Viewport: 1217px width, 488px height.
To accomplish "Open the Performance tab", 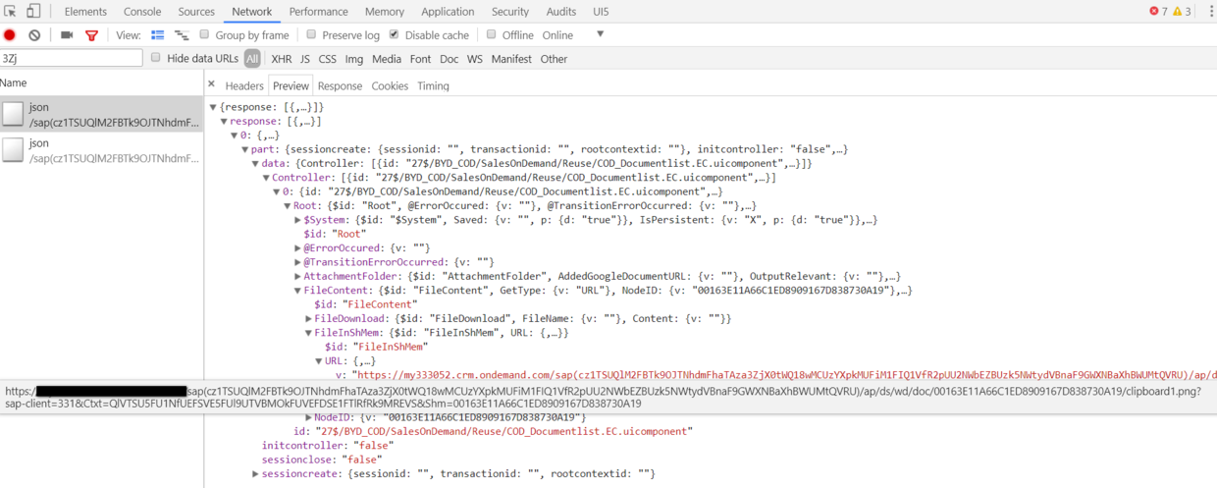I will (318, 12).
